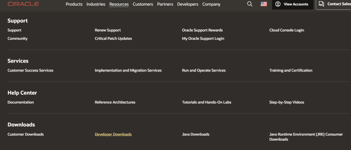Open Tutorials and Hands-On Labs
The height and width of the screenshot is (150, 351).
point(207,102)
